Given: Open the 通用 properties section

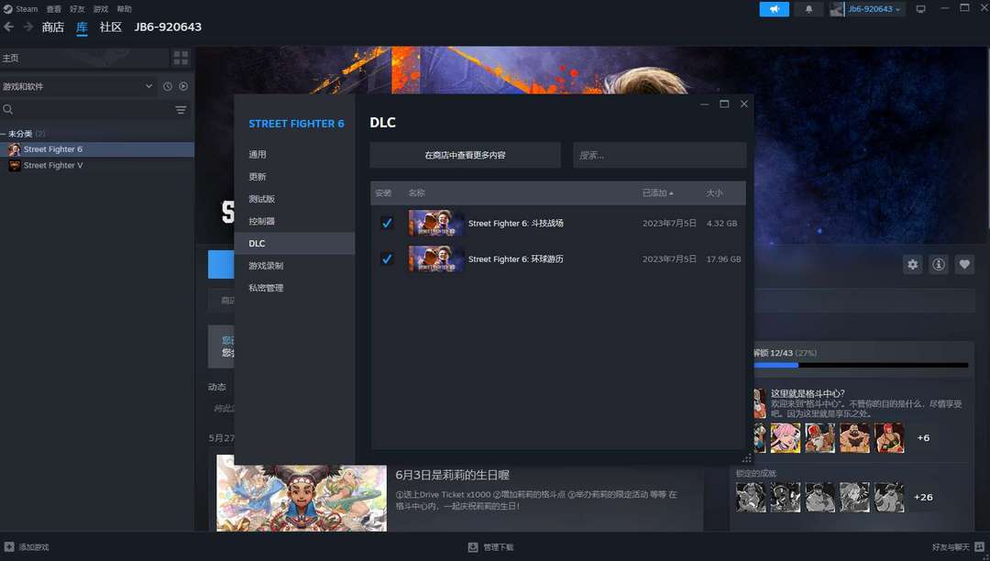Looking at the screenshot, I should pyautogui.click(x=294, y=155).
